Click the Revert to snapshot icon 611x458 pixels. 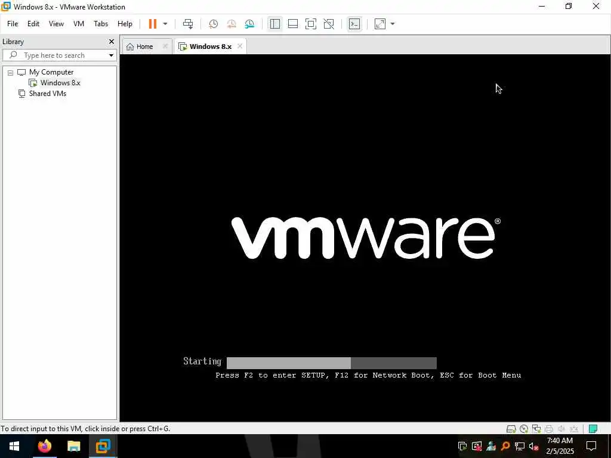point(232,24)
